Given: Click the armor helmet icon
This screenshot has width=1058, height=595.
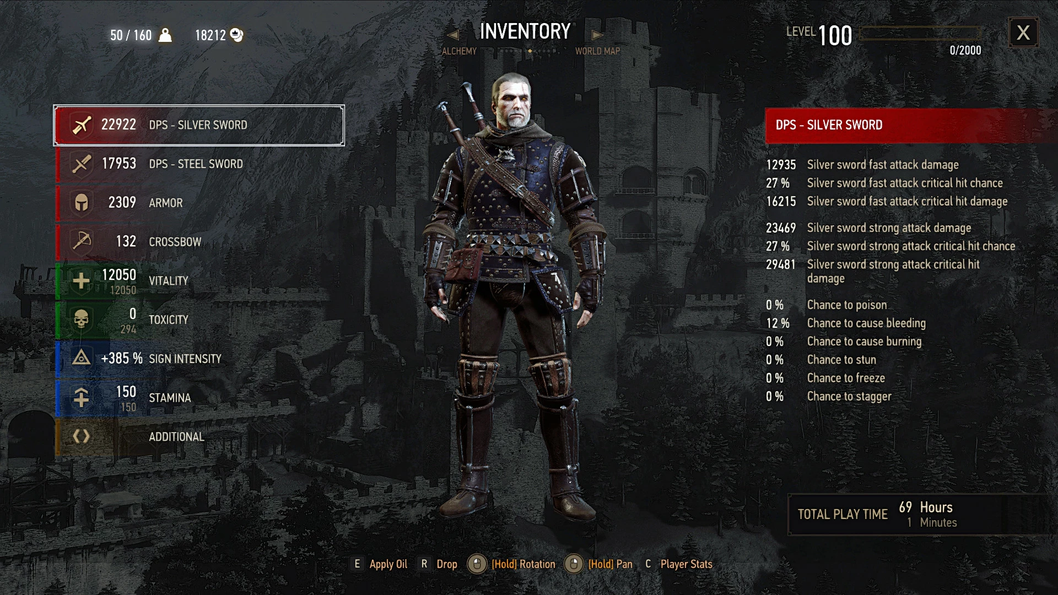Looking at the screenshot, I should coord(82,203).
